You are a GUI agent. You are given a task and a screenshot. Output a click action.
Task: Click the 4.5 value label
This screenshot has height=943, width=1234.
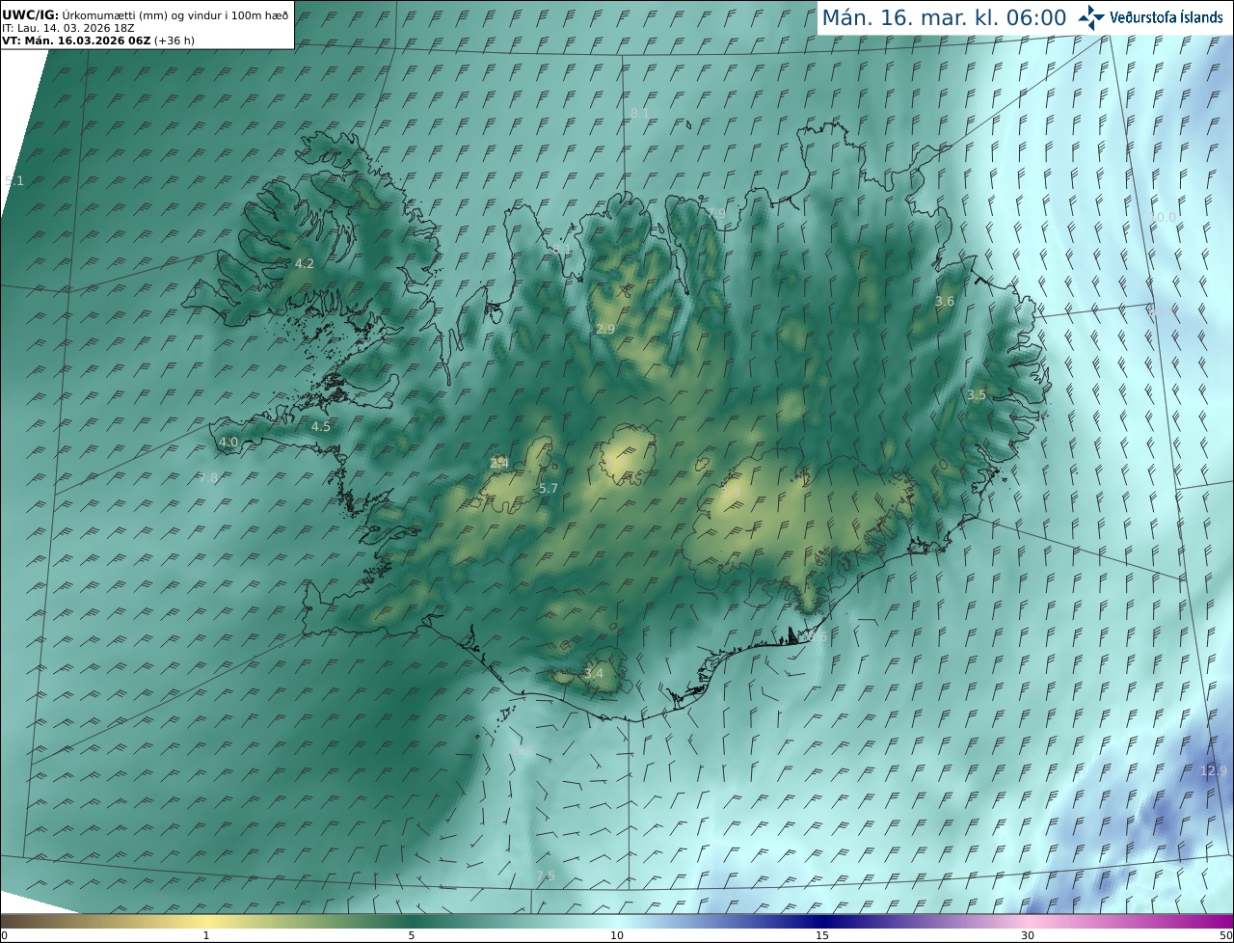pyautogui.click(x=321, y=426)
